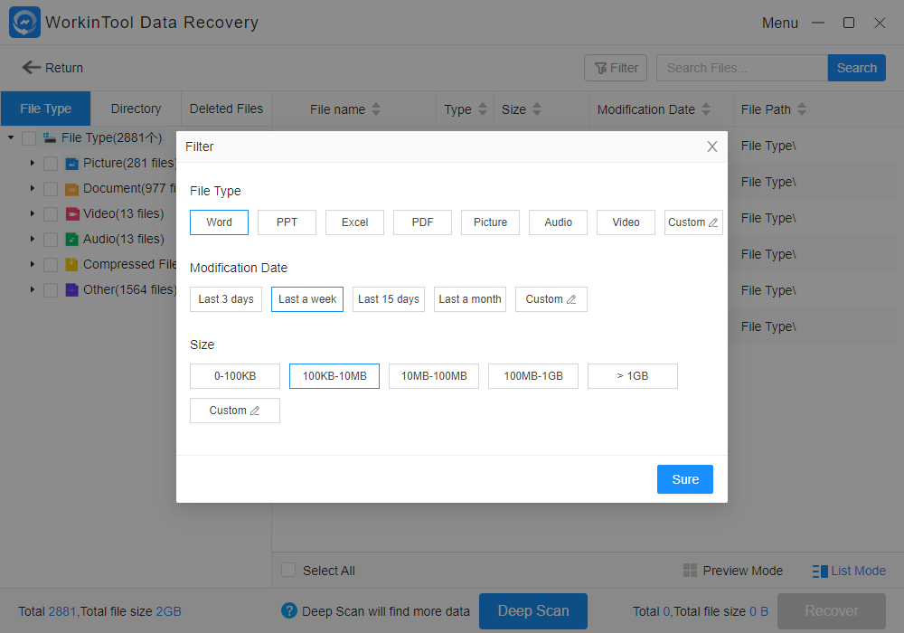Screen dimensions: 904x633
Task: Select the Excel file type filter
Action: coord(354,222)
